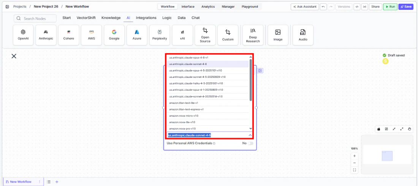
Task: Select amazon.nova-lite-v1:0 option
Action: click(208, 122)
